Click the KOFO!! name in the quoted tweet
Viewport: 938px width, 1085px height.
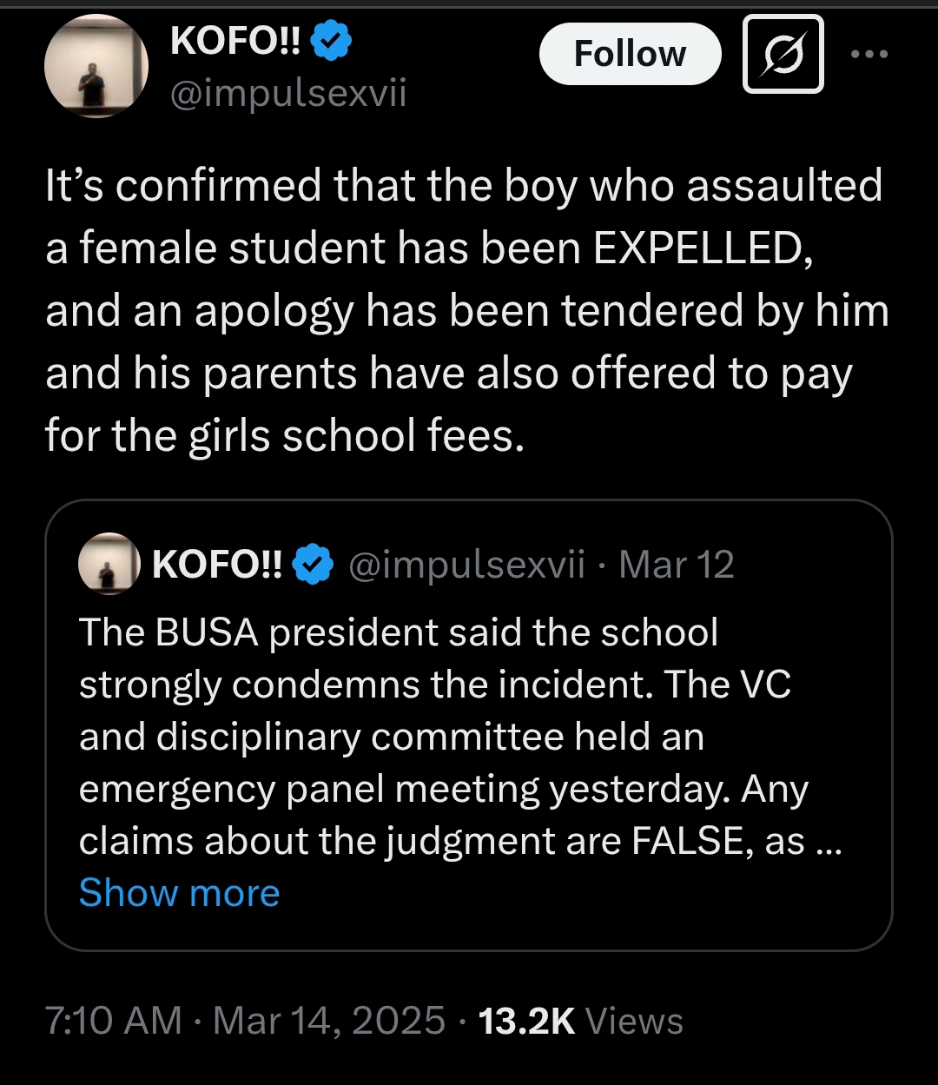pyautogui.click(x=217, y=565)
